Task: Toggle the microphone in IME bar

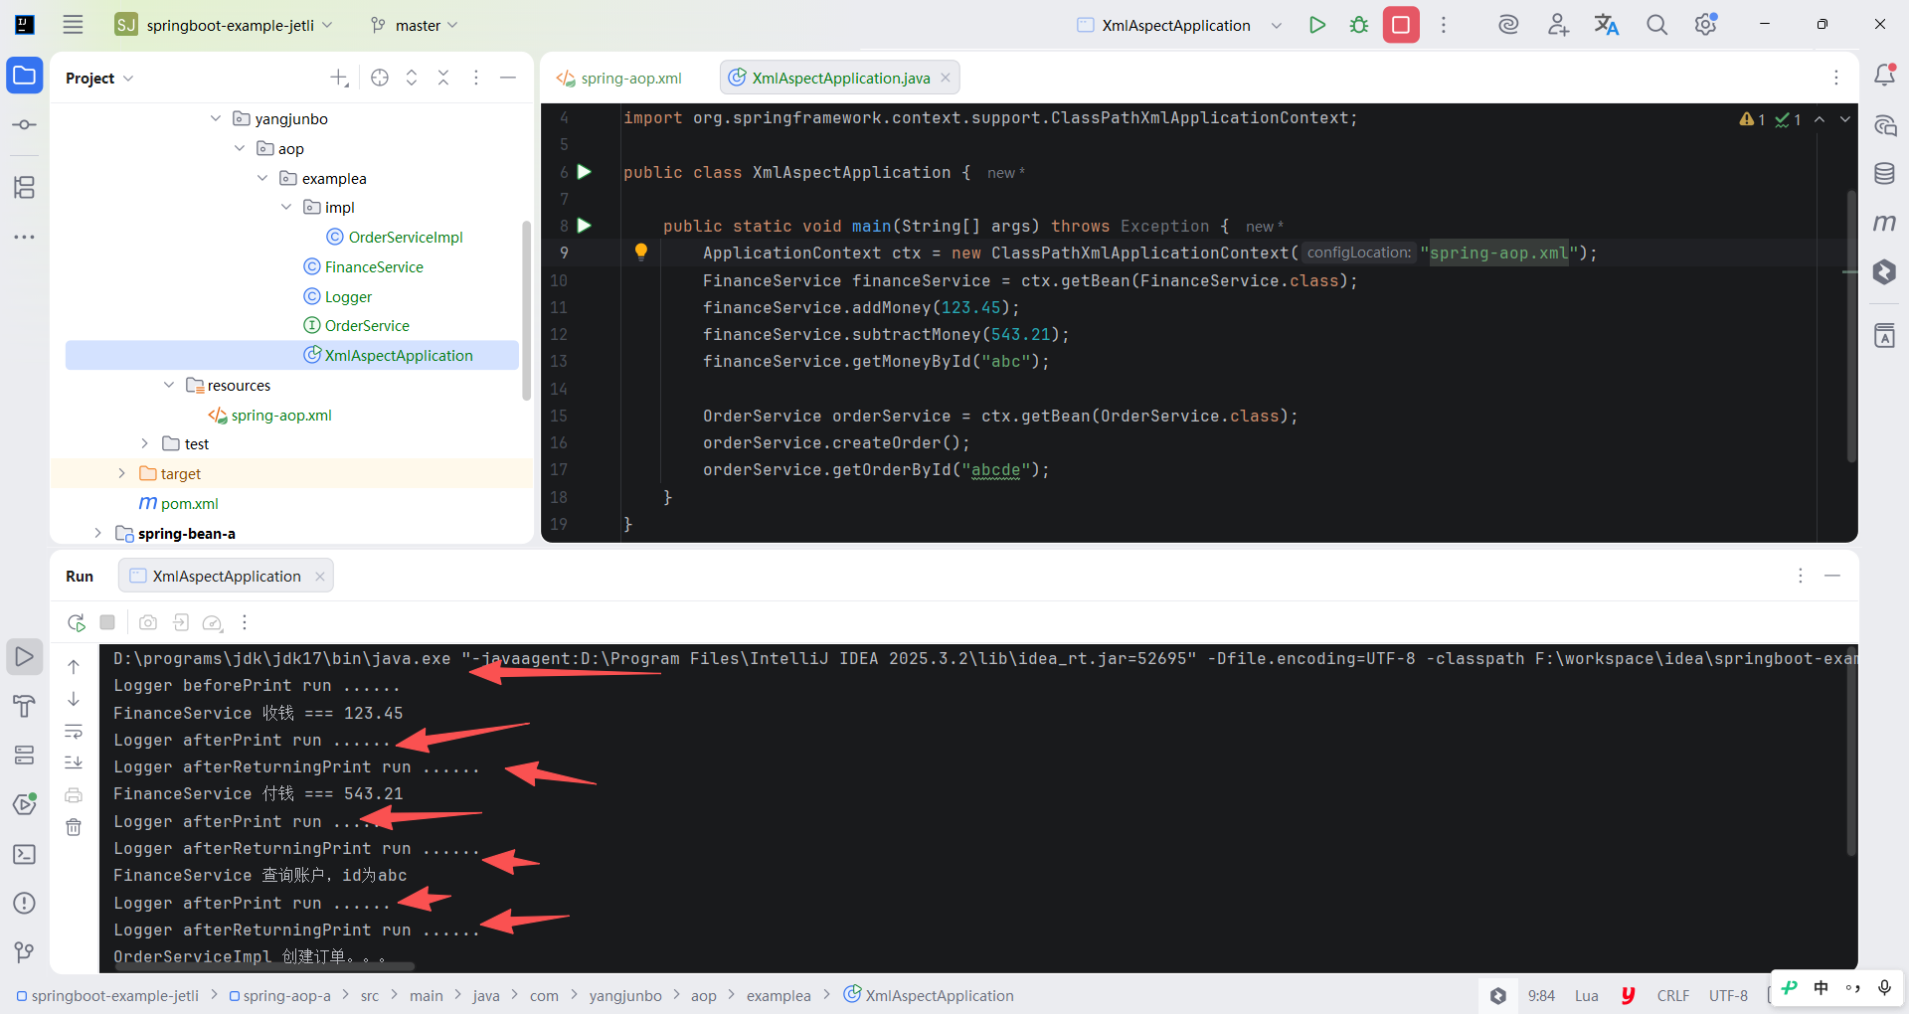Action: pos(1884,987)
